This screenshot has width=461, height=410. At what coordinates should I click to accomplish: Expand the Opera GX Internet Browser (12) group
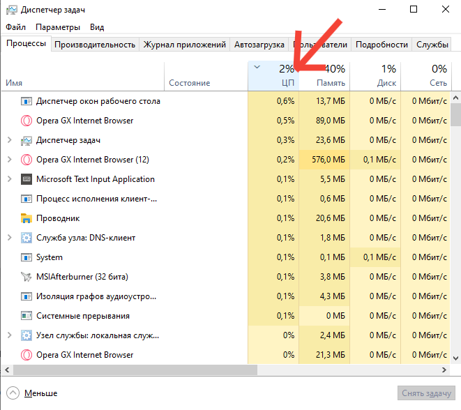[x=9, y=160]
